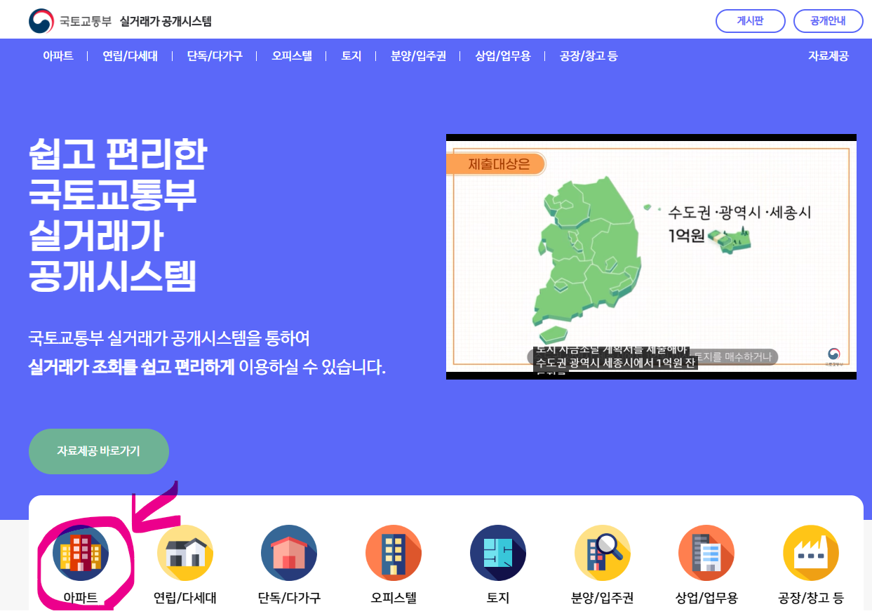This screenshot has height=616, width=872.
Task: Open the 아파트 apartment building icon
Action: pos(81,553)
